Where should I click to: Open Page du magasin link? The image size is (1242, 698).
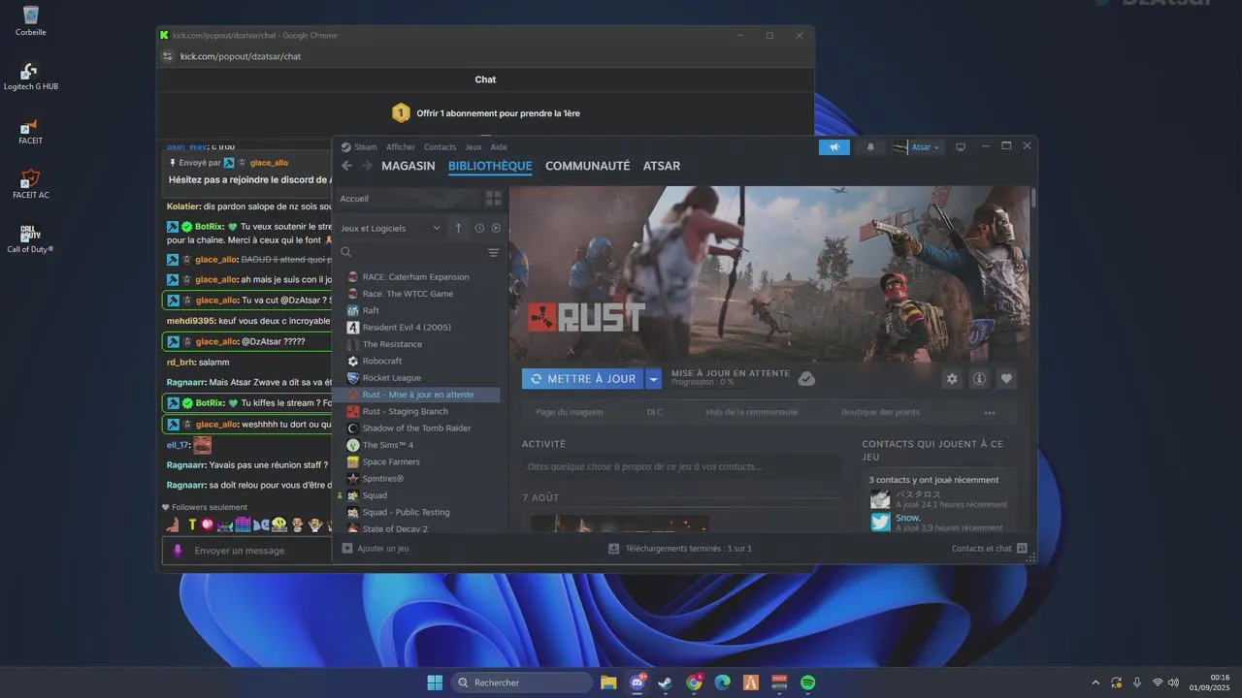coord(570,412)
